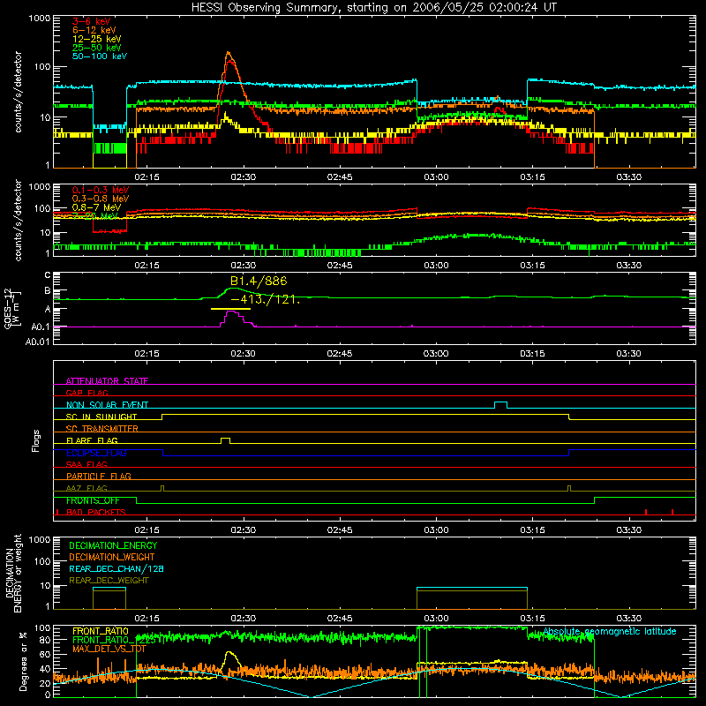706x706 pixels.
Task: Click the GOES-12 axis label
Action: (x=11, y=309)
